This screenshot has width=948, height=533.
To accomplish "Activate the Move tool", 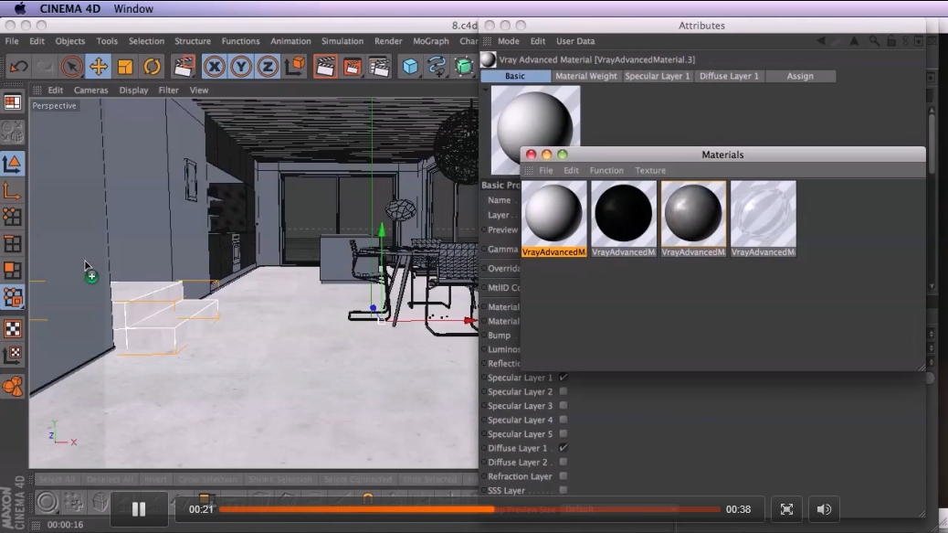I will tap(98, 67).
